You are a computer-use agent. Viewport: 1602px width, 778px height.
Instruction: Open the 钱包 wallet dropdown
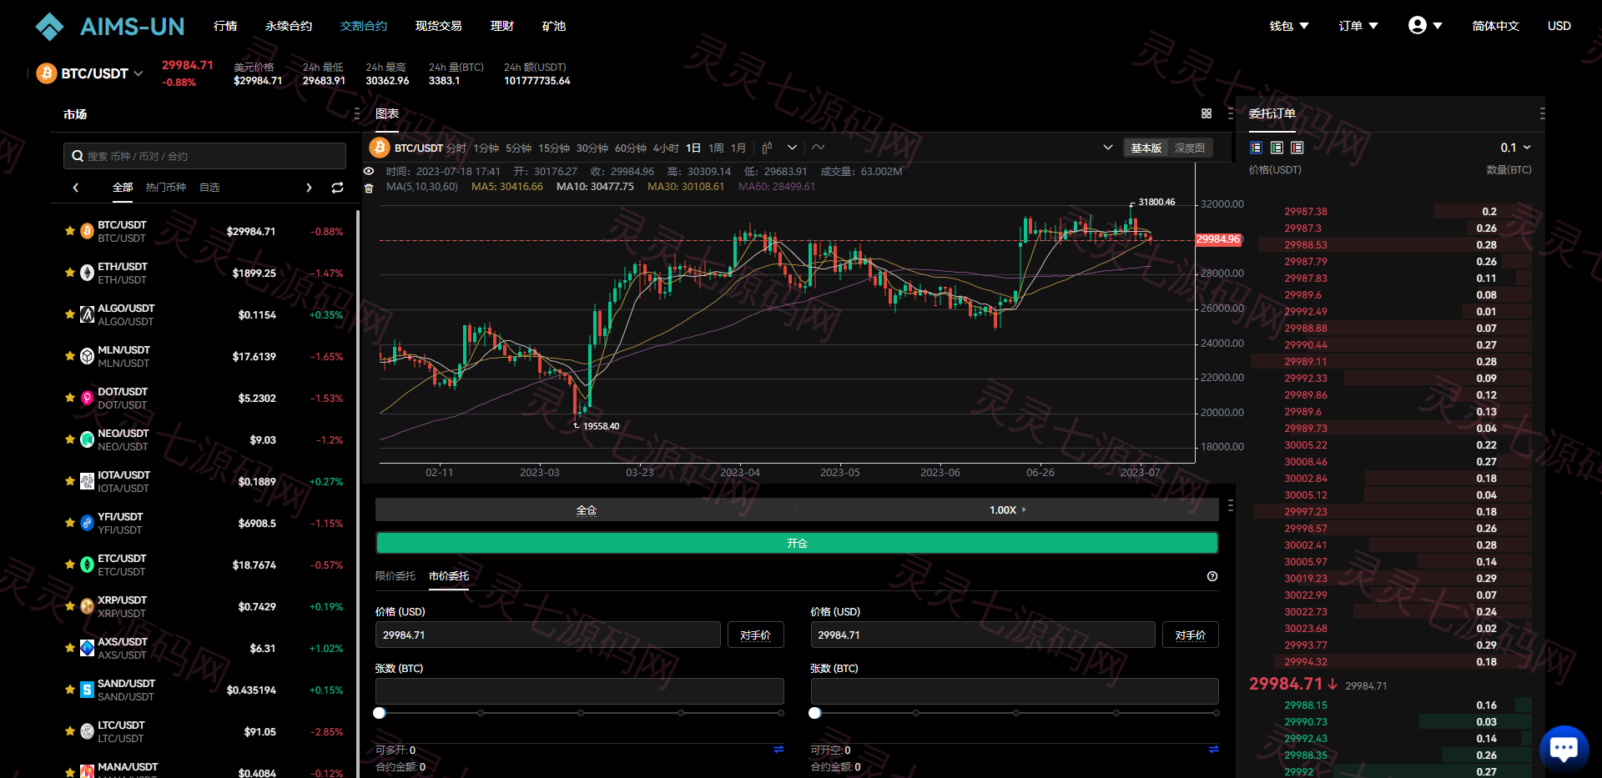pos(1289,26)
